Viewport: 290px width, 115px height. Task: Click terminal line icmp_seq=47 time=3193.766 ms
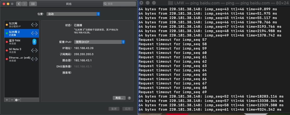click(210, 26)
